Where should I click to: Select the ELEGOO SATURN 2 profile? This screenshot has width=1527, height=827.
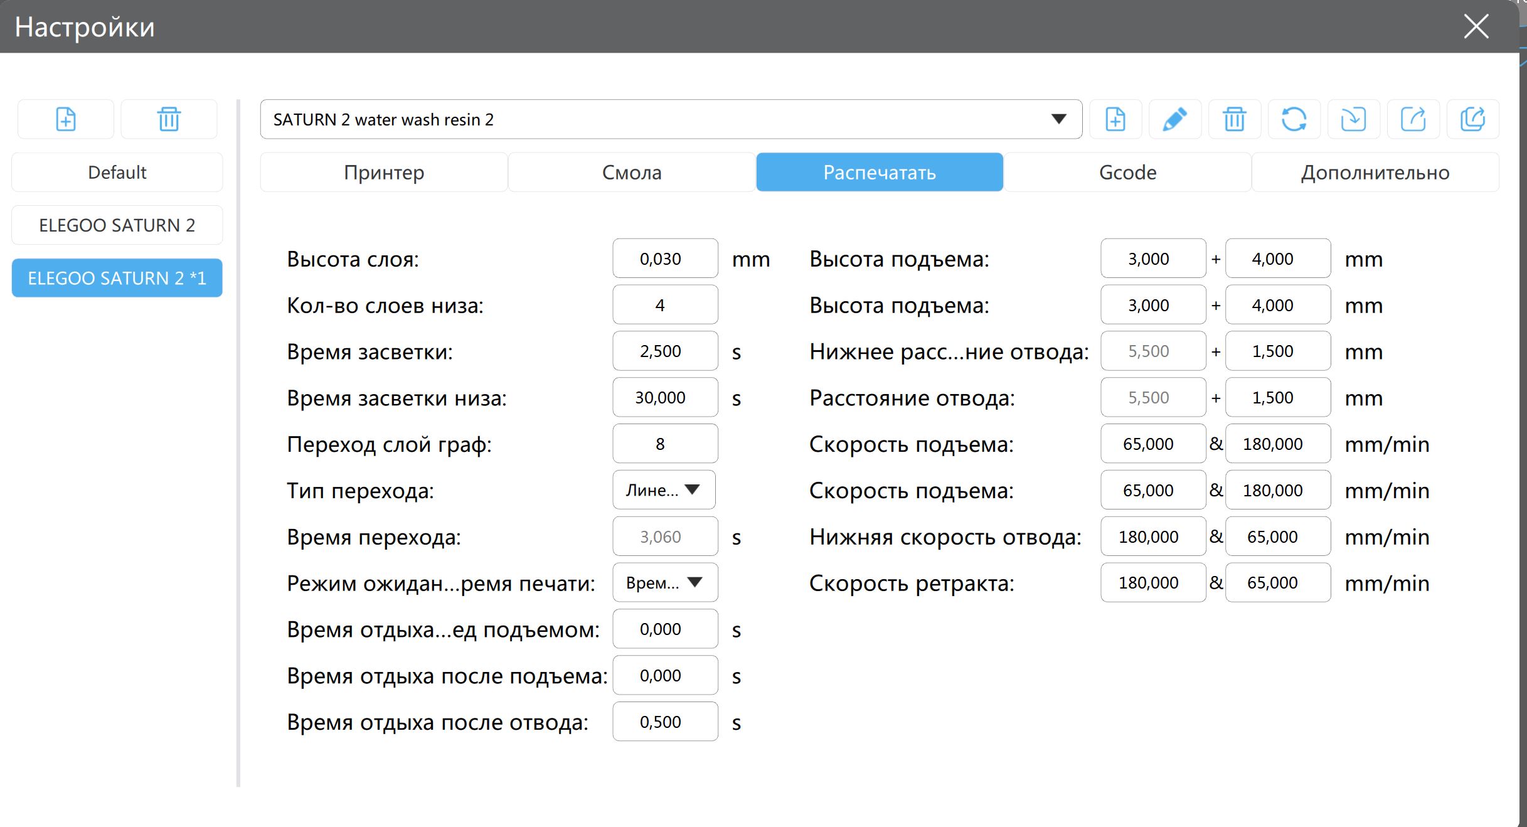[117, 225]
